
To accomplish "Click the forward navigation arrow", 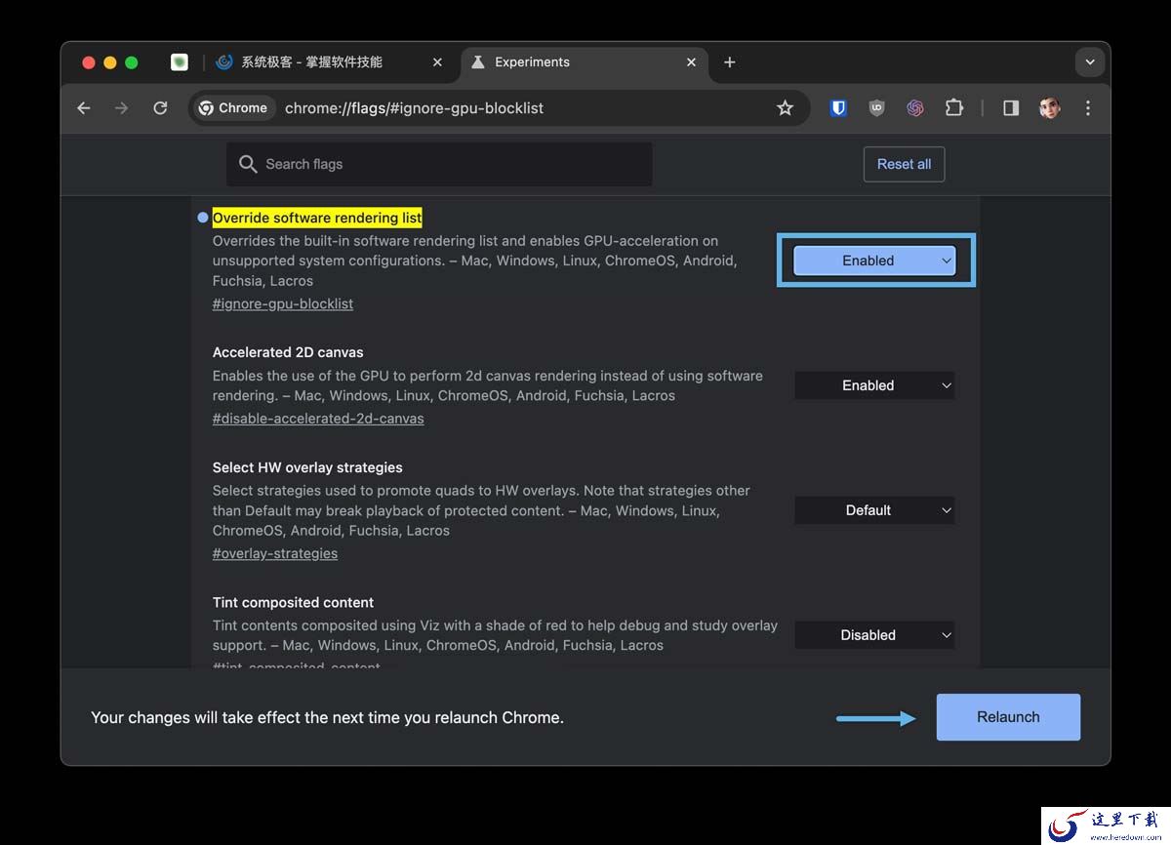I will tap(121, 108).
